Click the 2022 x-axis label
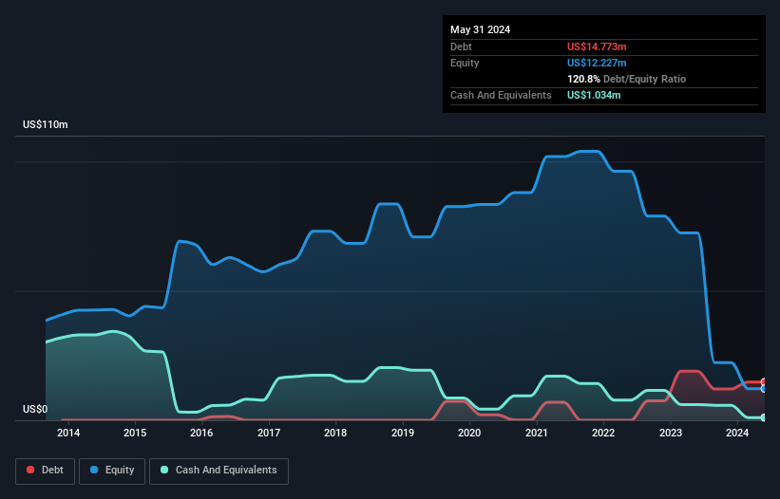Image resolution: width=780 pixels, height=499 pixels. [603, 433]
